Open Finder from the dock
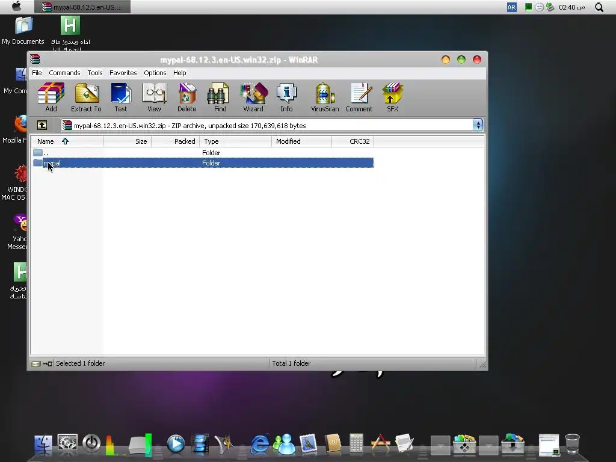This screenshot has height=462, width=616. click(43, 444)
